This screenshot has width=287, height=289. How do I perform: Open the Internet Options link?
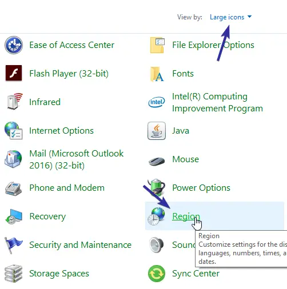[61, 131]
